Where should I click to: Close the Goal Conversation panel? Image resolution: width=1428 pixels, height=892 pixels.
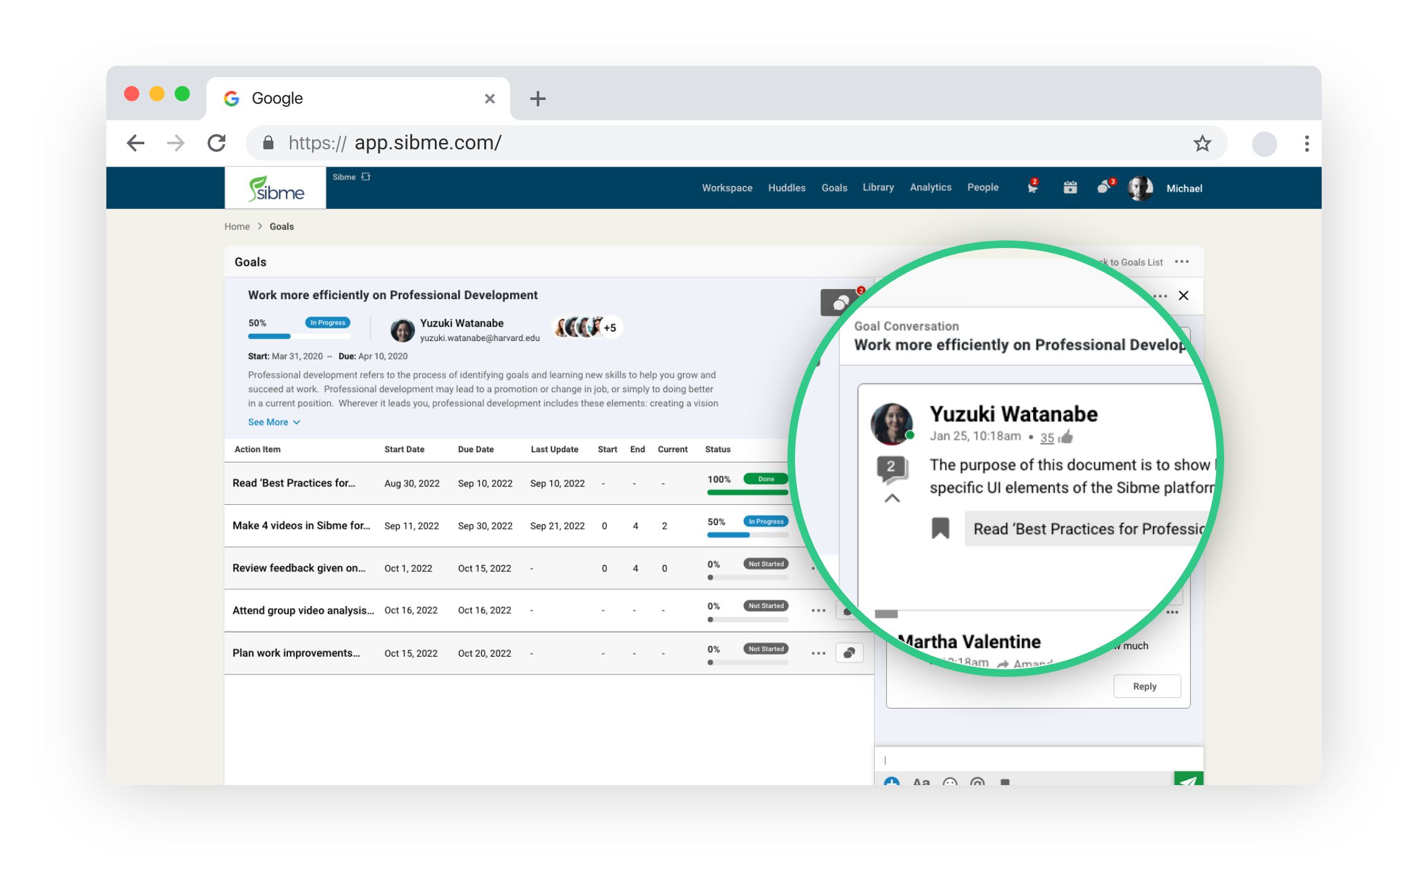[x=1183, y=295]
